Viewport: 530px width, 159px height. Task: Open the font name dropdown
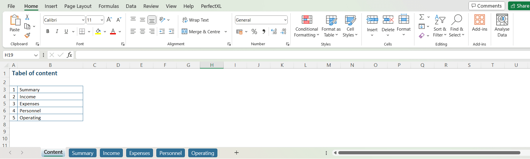coord(83,20)
